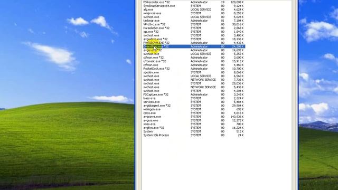This screenshot has width=338, height=190.
Task: Select svchost.exe using 6,560 K memory
Action: [194, 76]
